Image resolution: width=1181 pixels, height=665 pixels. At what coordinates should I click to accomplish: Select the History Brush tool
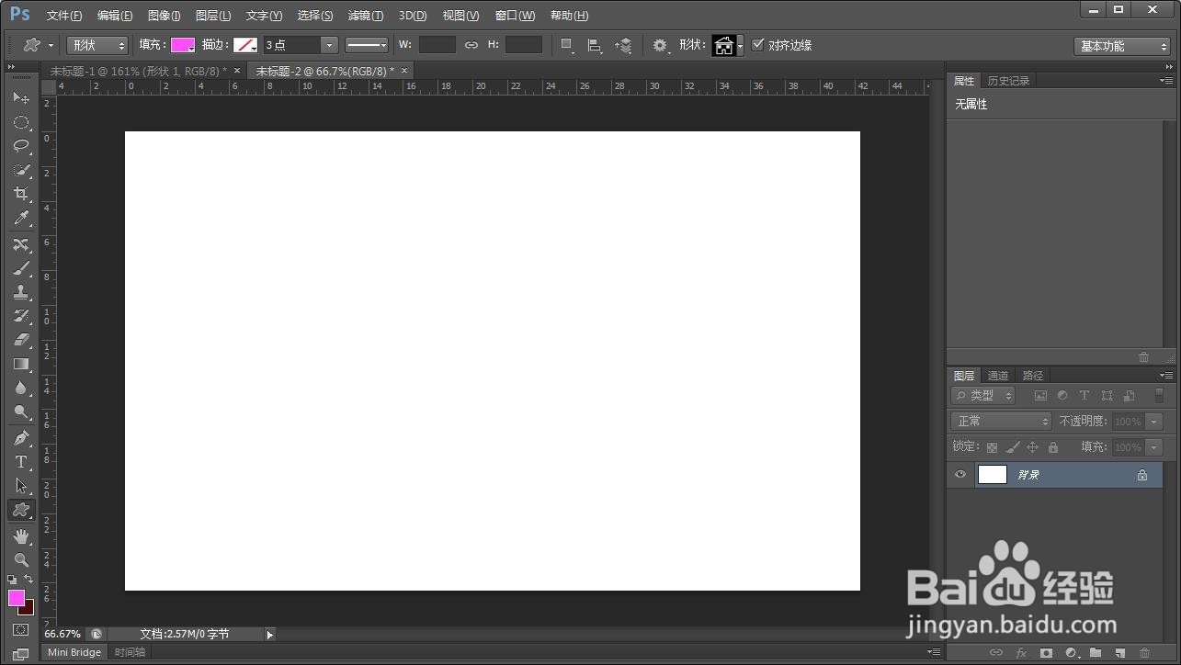click(x=21, y=316)
